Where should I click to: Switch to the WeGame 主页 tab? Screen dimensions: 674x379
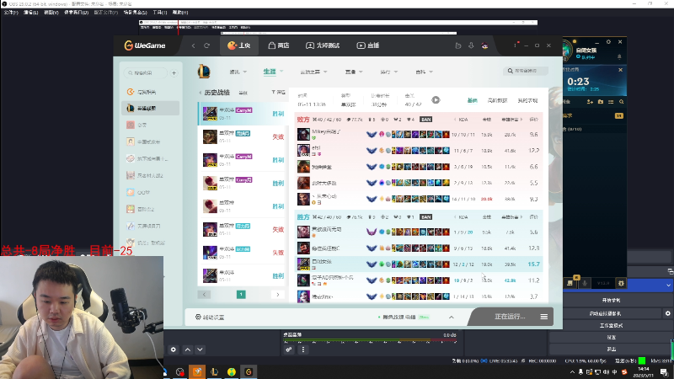pyautogui.click(x=239, y=45)
